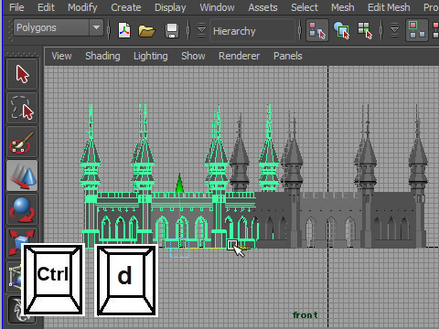Viewport: 439px width, 329px height.
Task: Select by hierarchy and combinations icon
Action: (x=317, y=30)
